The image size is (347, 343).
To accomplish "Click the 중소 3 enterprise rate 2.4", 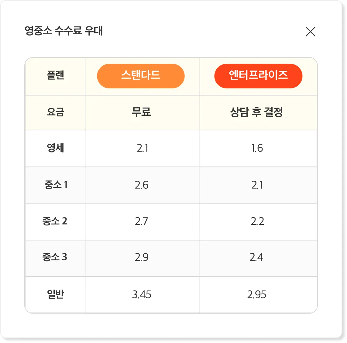I will pos(256,257).
